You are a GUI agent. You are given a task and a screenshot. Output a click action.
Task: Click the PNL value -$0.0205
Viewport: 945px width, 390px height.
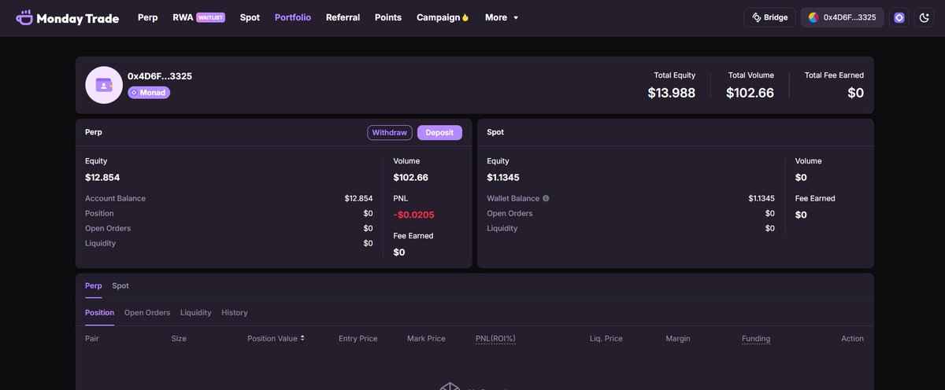point(414,215)
